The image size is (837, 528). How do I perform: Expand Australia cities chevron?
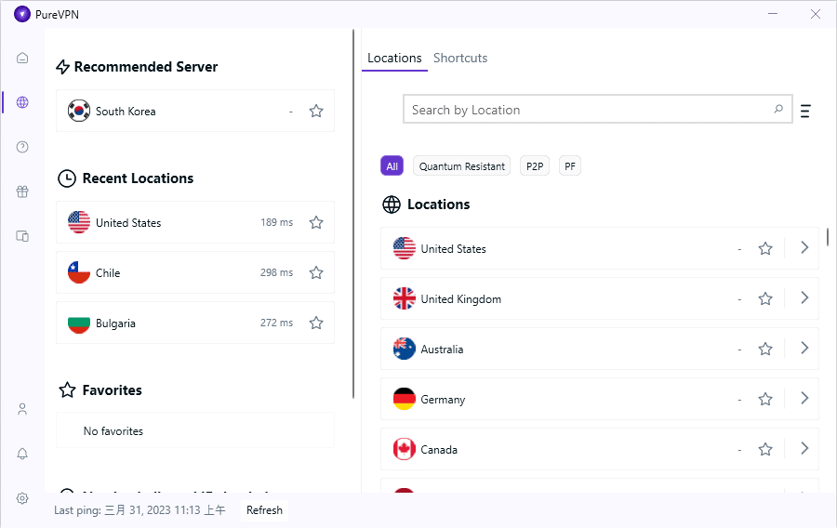(804, 348)
